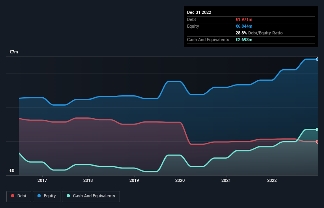The image size is (324, 208).
Task: Click the 2018 x-axis label
Action: pyautogui.click(x=88, y=180)
